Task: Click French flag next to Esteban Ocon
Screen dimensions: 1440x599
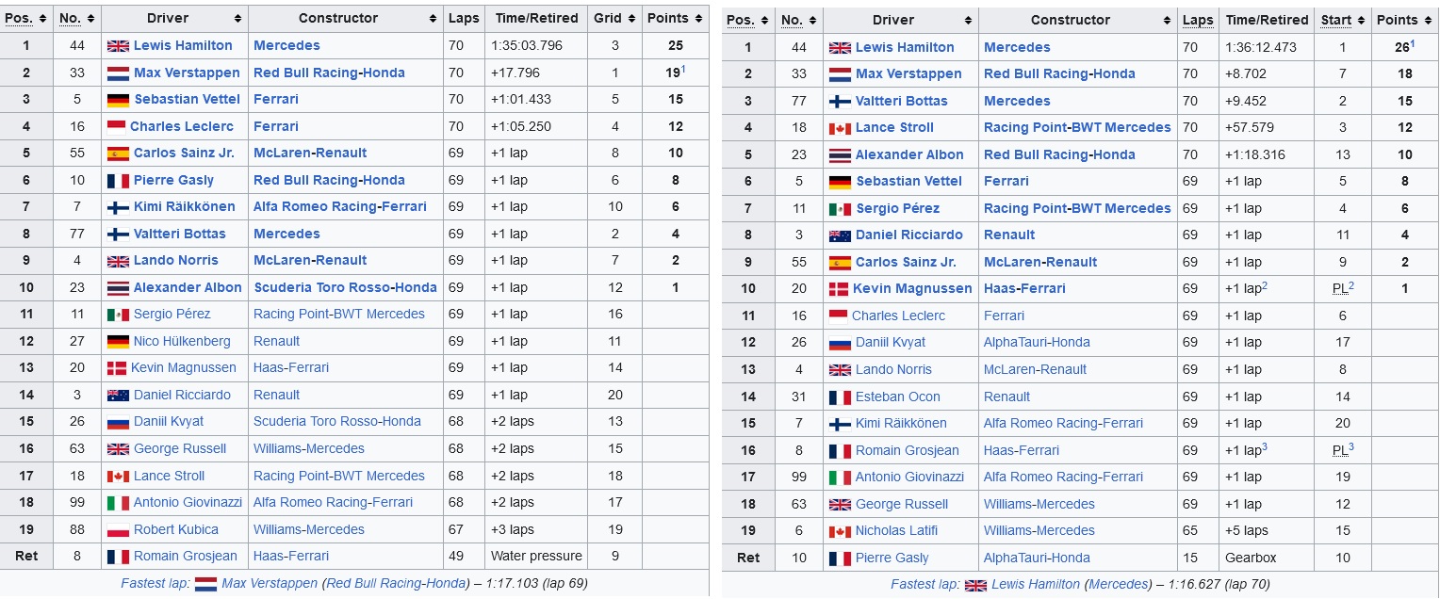Action: tap(840, 397)
